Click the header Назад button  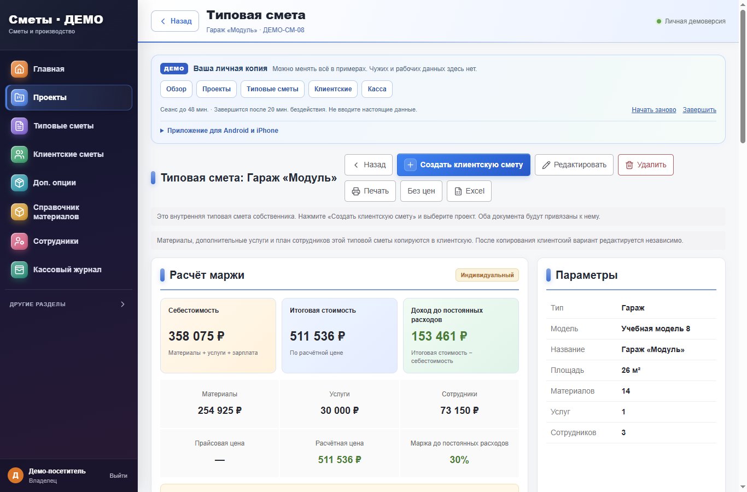click(175, 21)
